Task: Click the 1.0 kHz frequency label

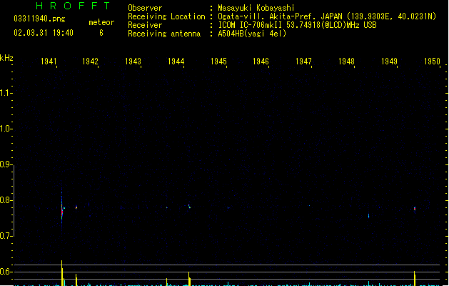Action: click(6, 129)
